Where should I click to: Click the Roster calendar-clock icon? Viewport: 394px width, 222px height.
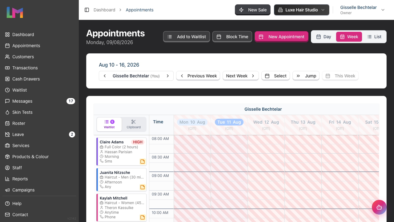pyautogui.click(x=7, y=123)
